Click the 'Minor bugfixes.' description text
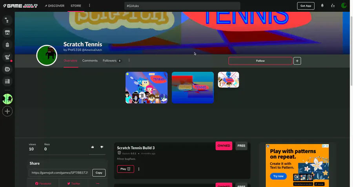353x187 pixels. click(x=126, y=159)
